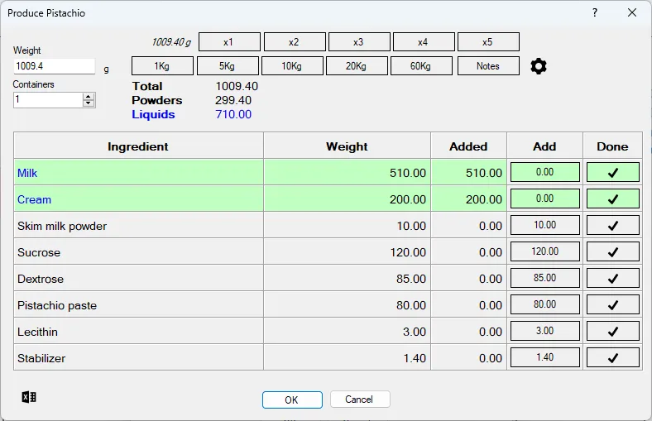Viewport: 652px width, 421px height.
Task: Click Cream added cell 200.00
Action: click(x=468, y=199)
